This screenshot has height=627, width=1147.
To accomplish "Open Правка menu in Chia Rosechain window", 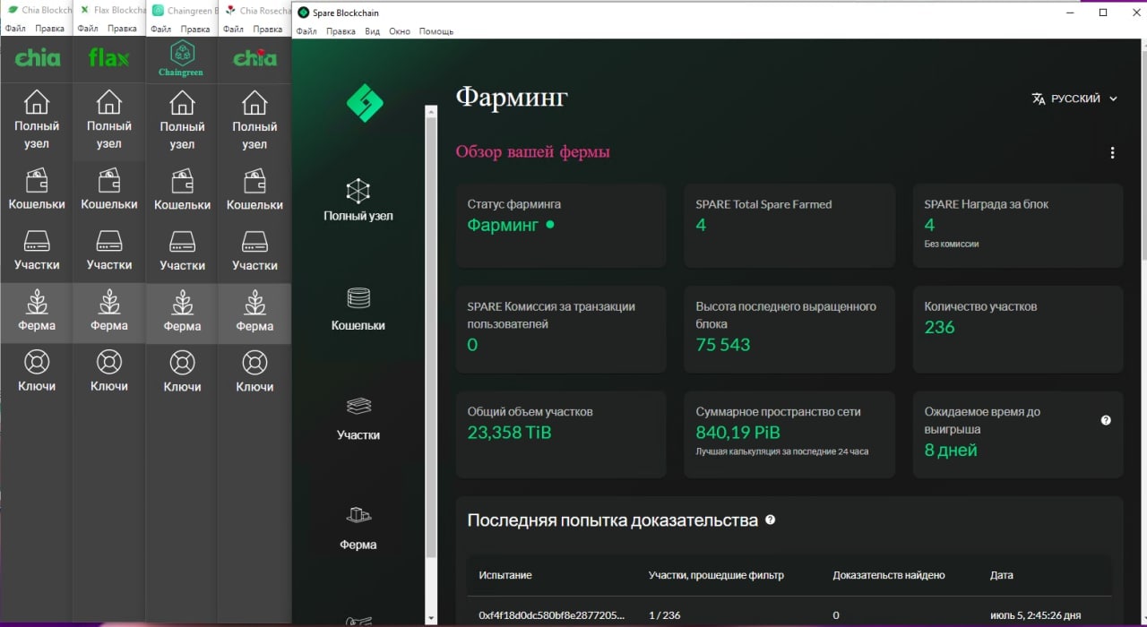I will pyautogui.click(x=268, y=29).
